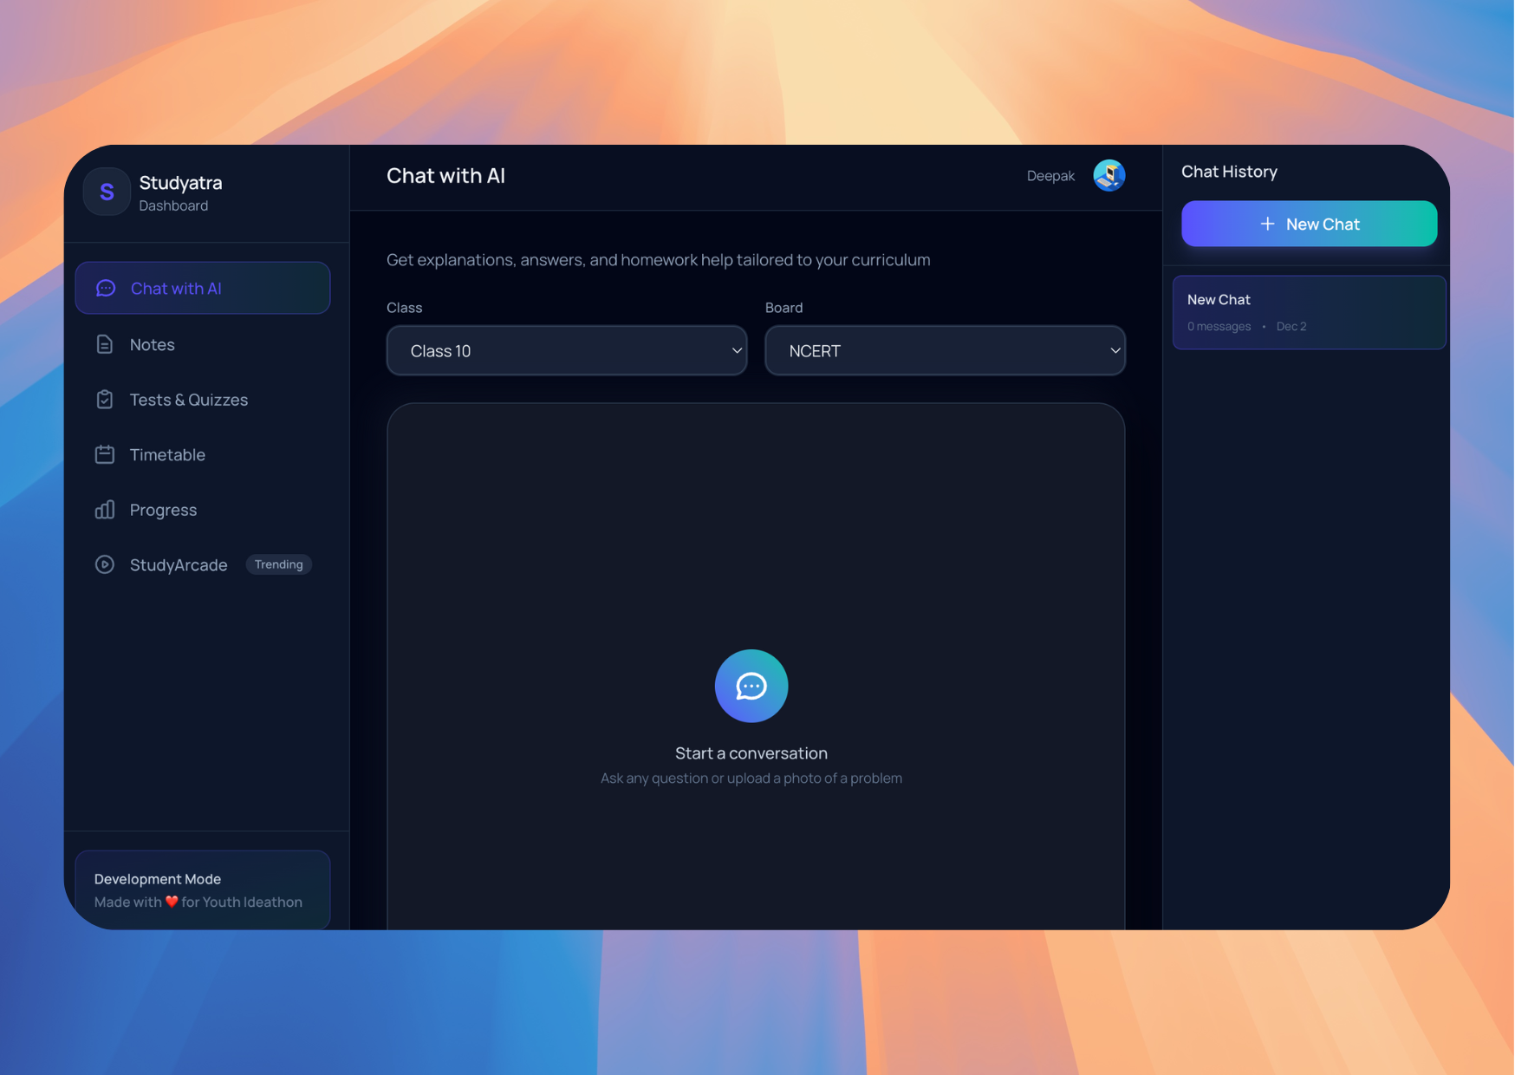Open Deepak's profile avatar
This screenshot has height=1075, width=1515.
pyautogui.click(x=1109, y=176)
